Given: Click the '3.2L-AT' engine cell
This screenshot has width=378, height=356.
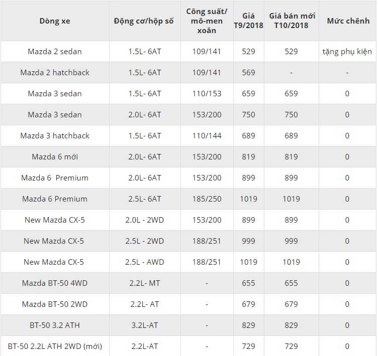Looking at the screenshot, I should (x=144, y=325).
